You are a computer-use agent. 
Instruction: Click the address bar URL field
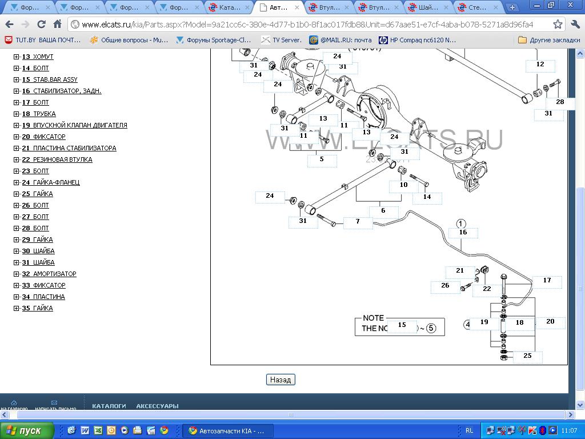(x=308, y=25)
